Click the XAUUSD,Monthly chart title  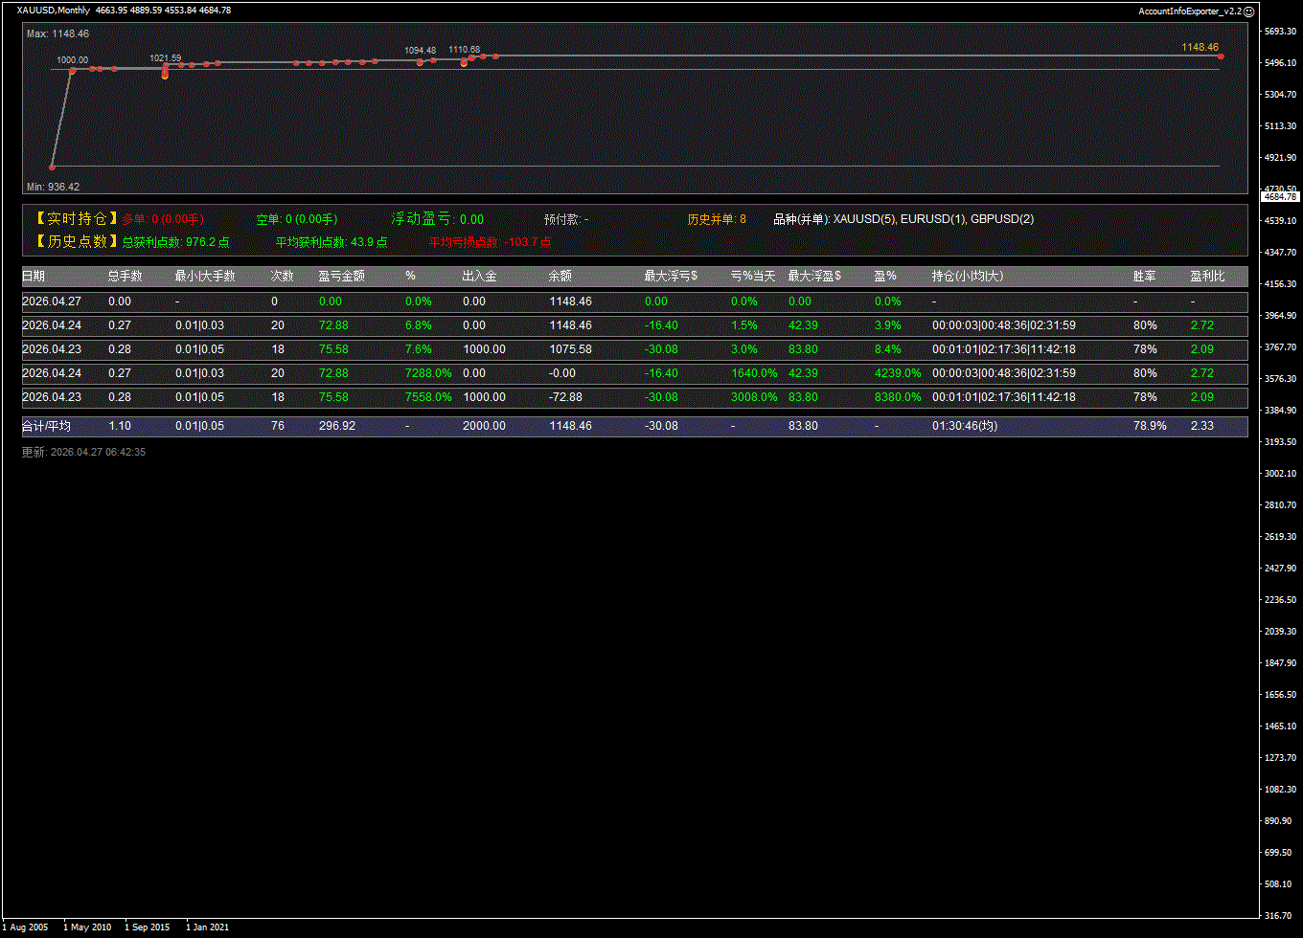tap(54, 11)
